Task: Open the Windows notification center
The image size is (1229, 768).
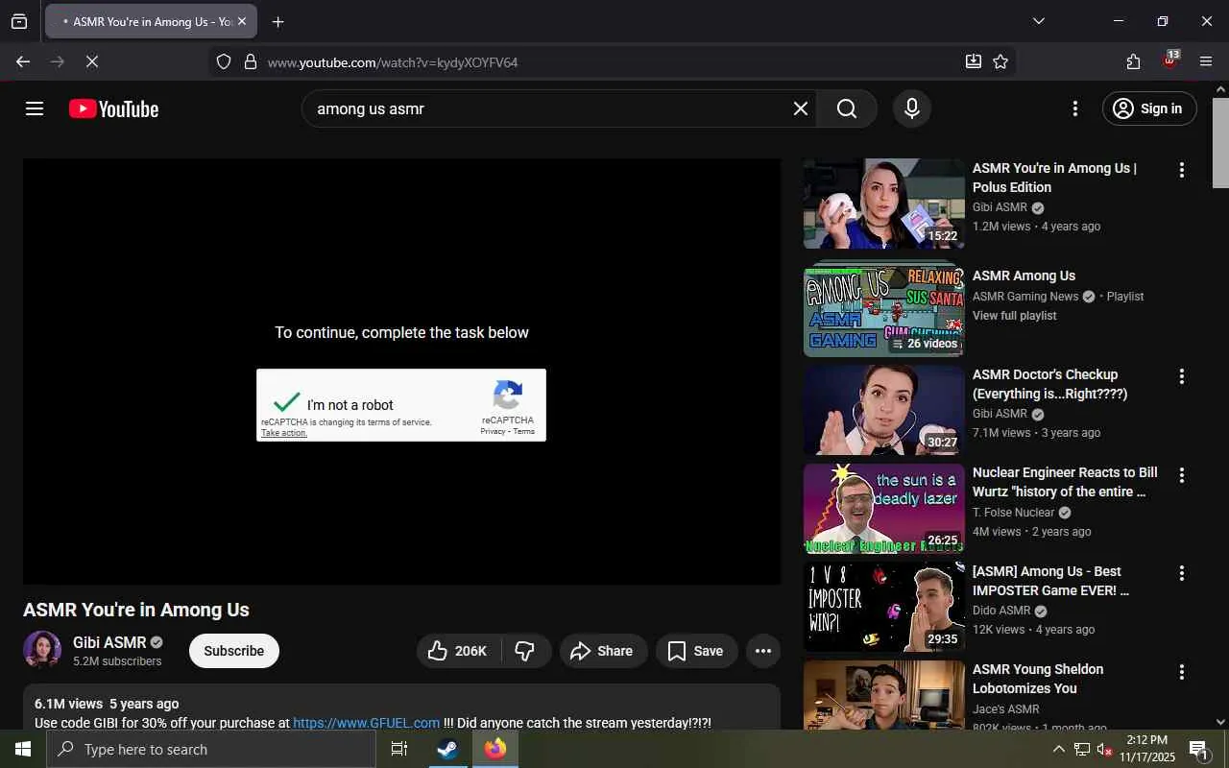Action: click(1198, 749)
